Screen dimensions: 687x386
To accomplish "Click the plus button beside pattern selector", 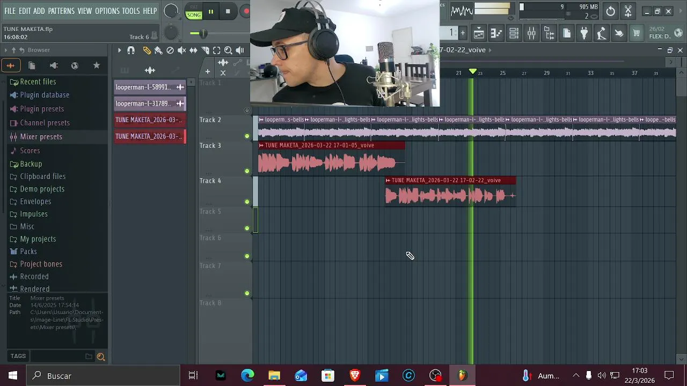I will (463, 33).
